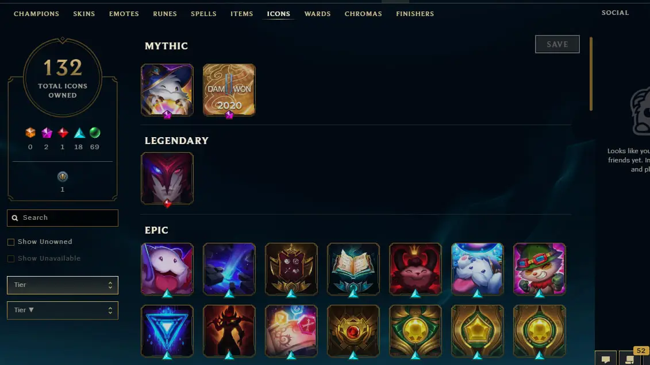This screenshot has height=365, width=650.
Task: Click the golden vertical scrollbar
Action: [591, 74]
